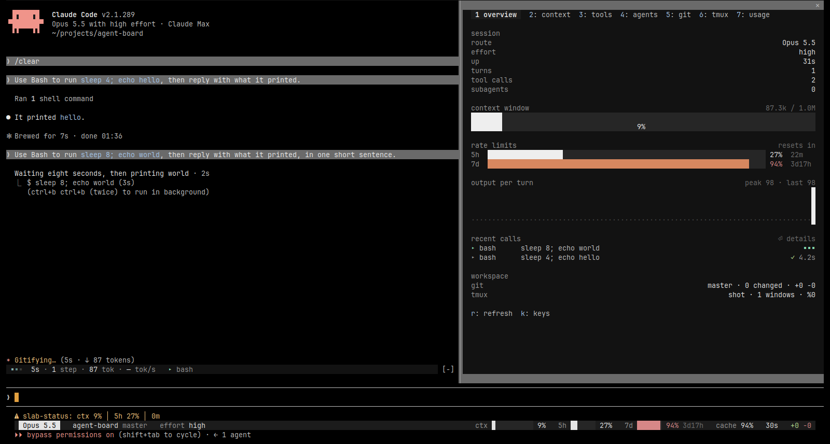Switch to the 1 overview tab

[x=496, y=15]
